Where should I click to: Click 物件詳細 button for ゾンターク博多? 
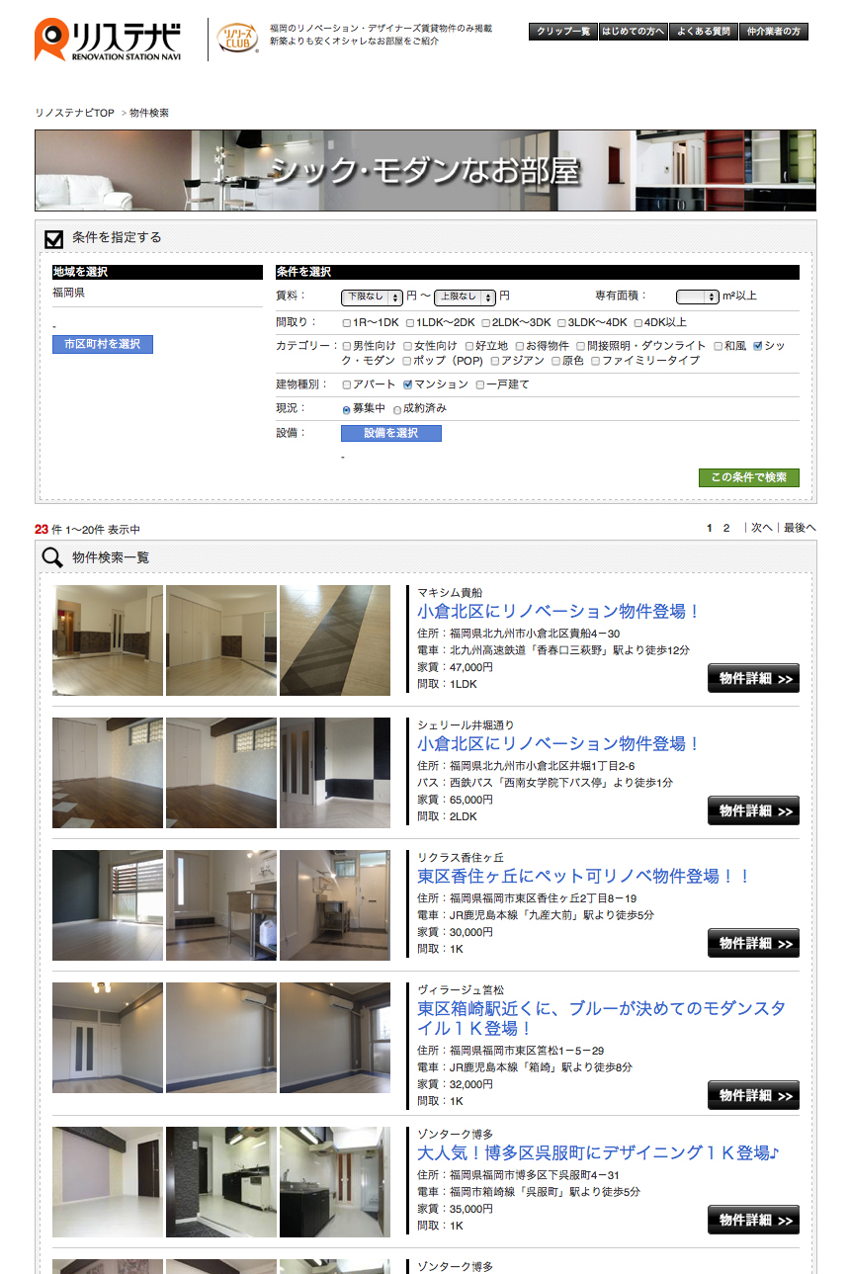pyautogui.click(x=753, y=1220)
